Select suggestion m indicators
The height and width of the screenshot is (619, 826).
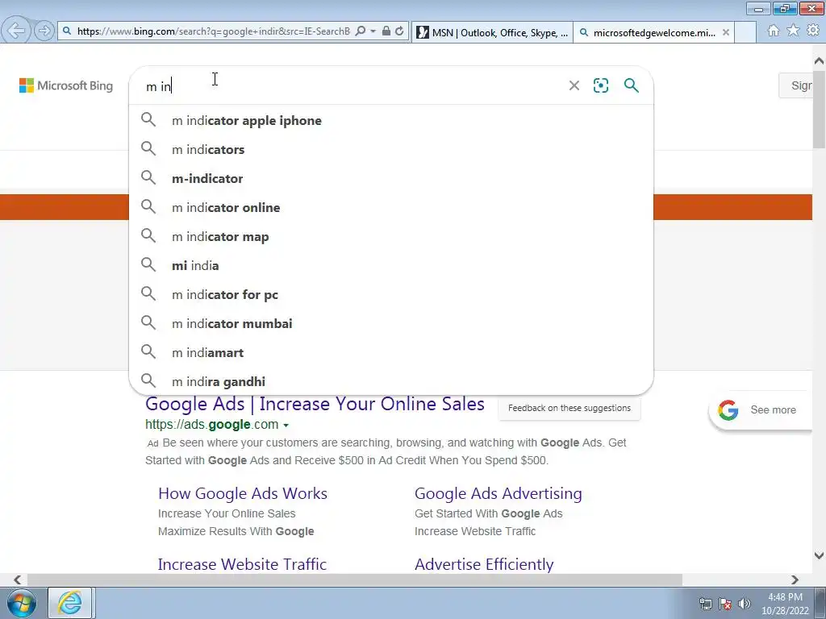(391, 149)
